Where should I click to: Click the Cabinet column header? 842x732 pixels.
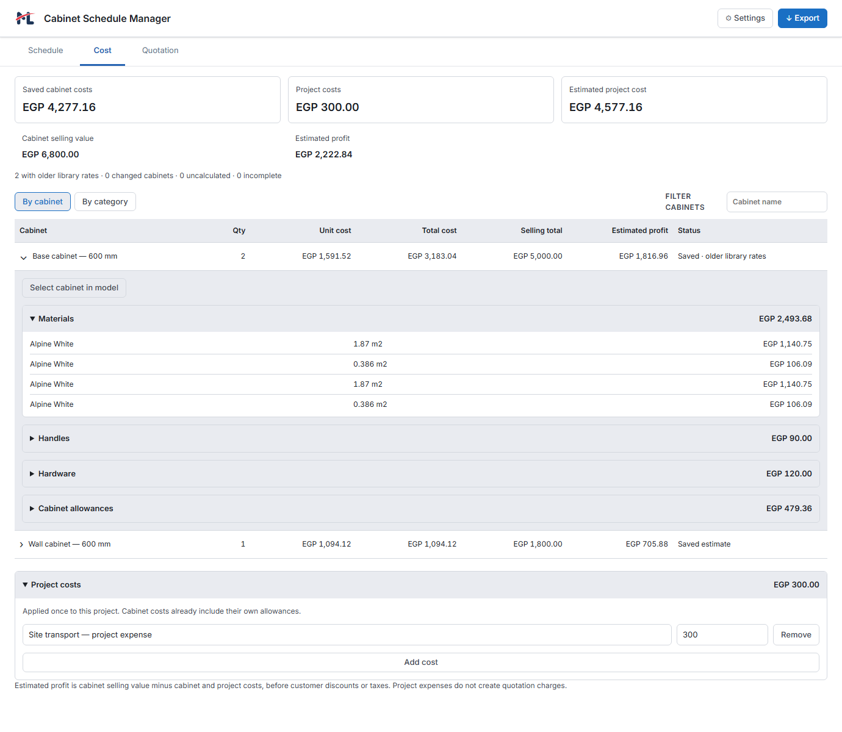click(x=34, y=231)
